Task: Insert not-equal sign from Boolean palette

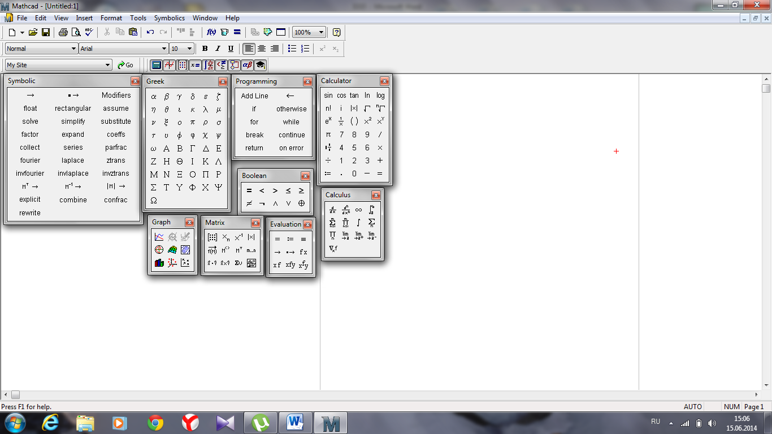Action: tap(249, 203)
